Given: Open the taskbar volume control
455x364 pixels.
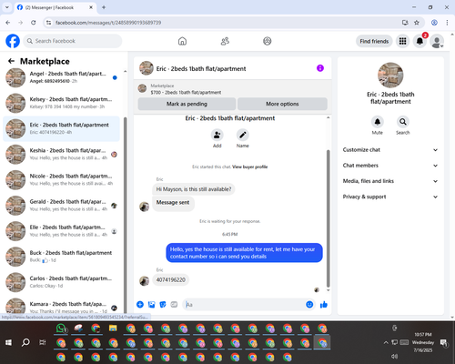Looking at the screenshot, I should [x=394, y=356].
